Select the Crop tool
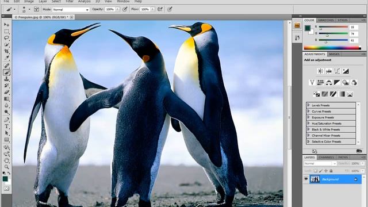The height and width of the screenshot is (207, 368). point(6,51)
